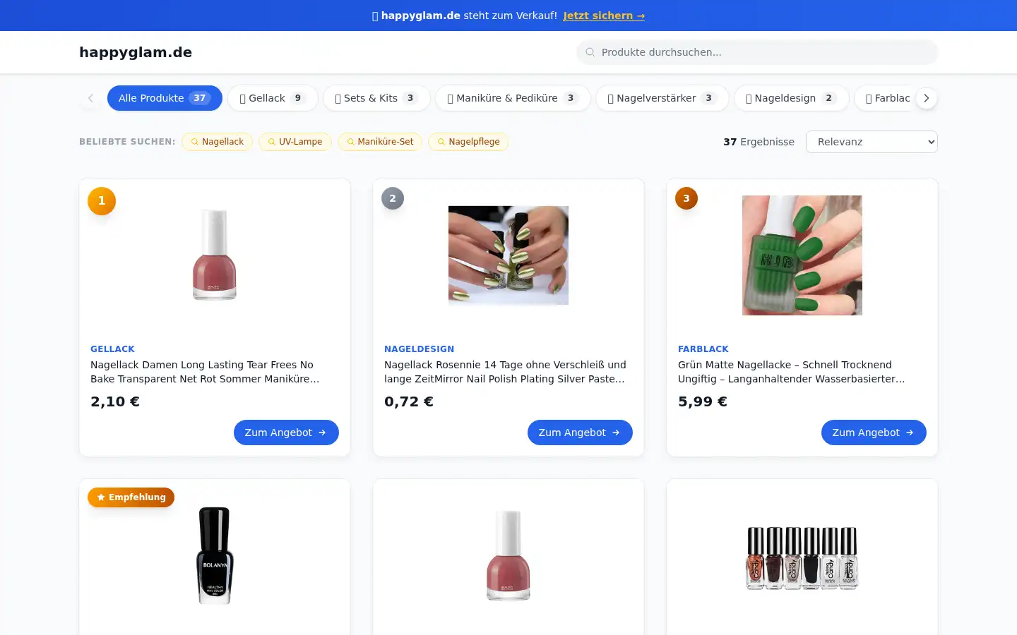Click the left chevron of category bar
Screen dimensions: 1017x635
pos(90,98)
